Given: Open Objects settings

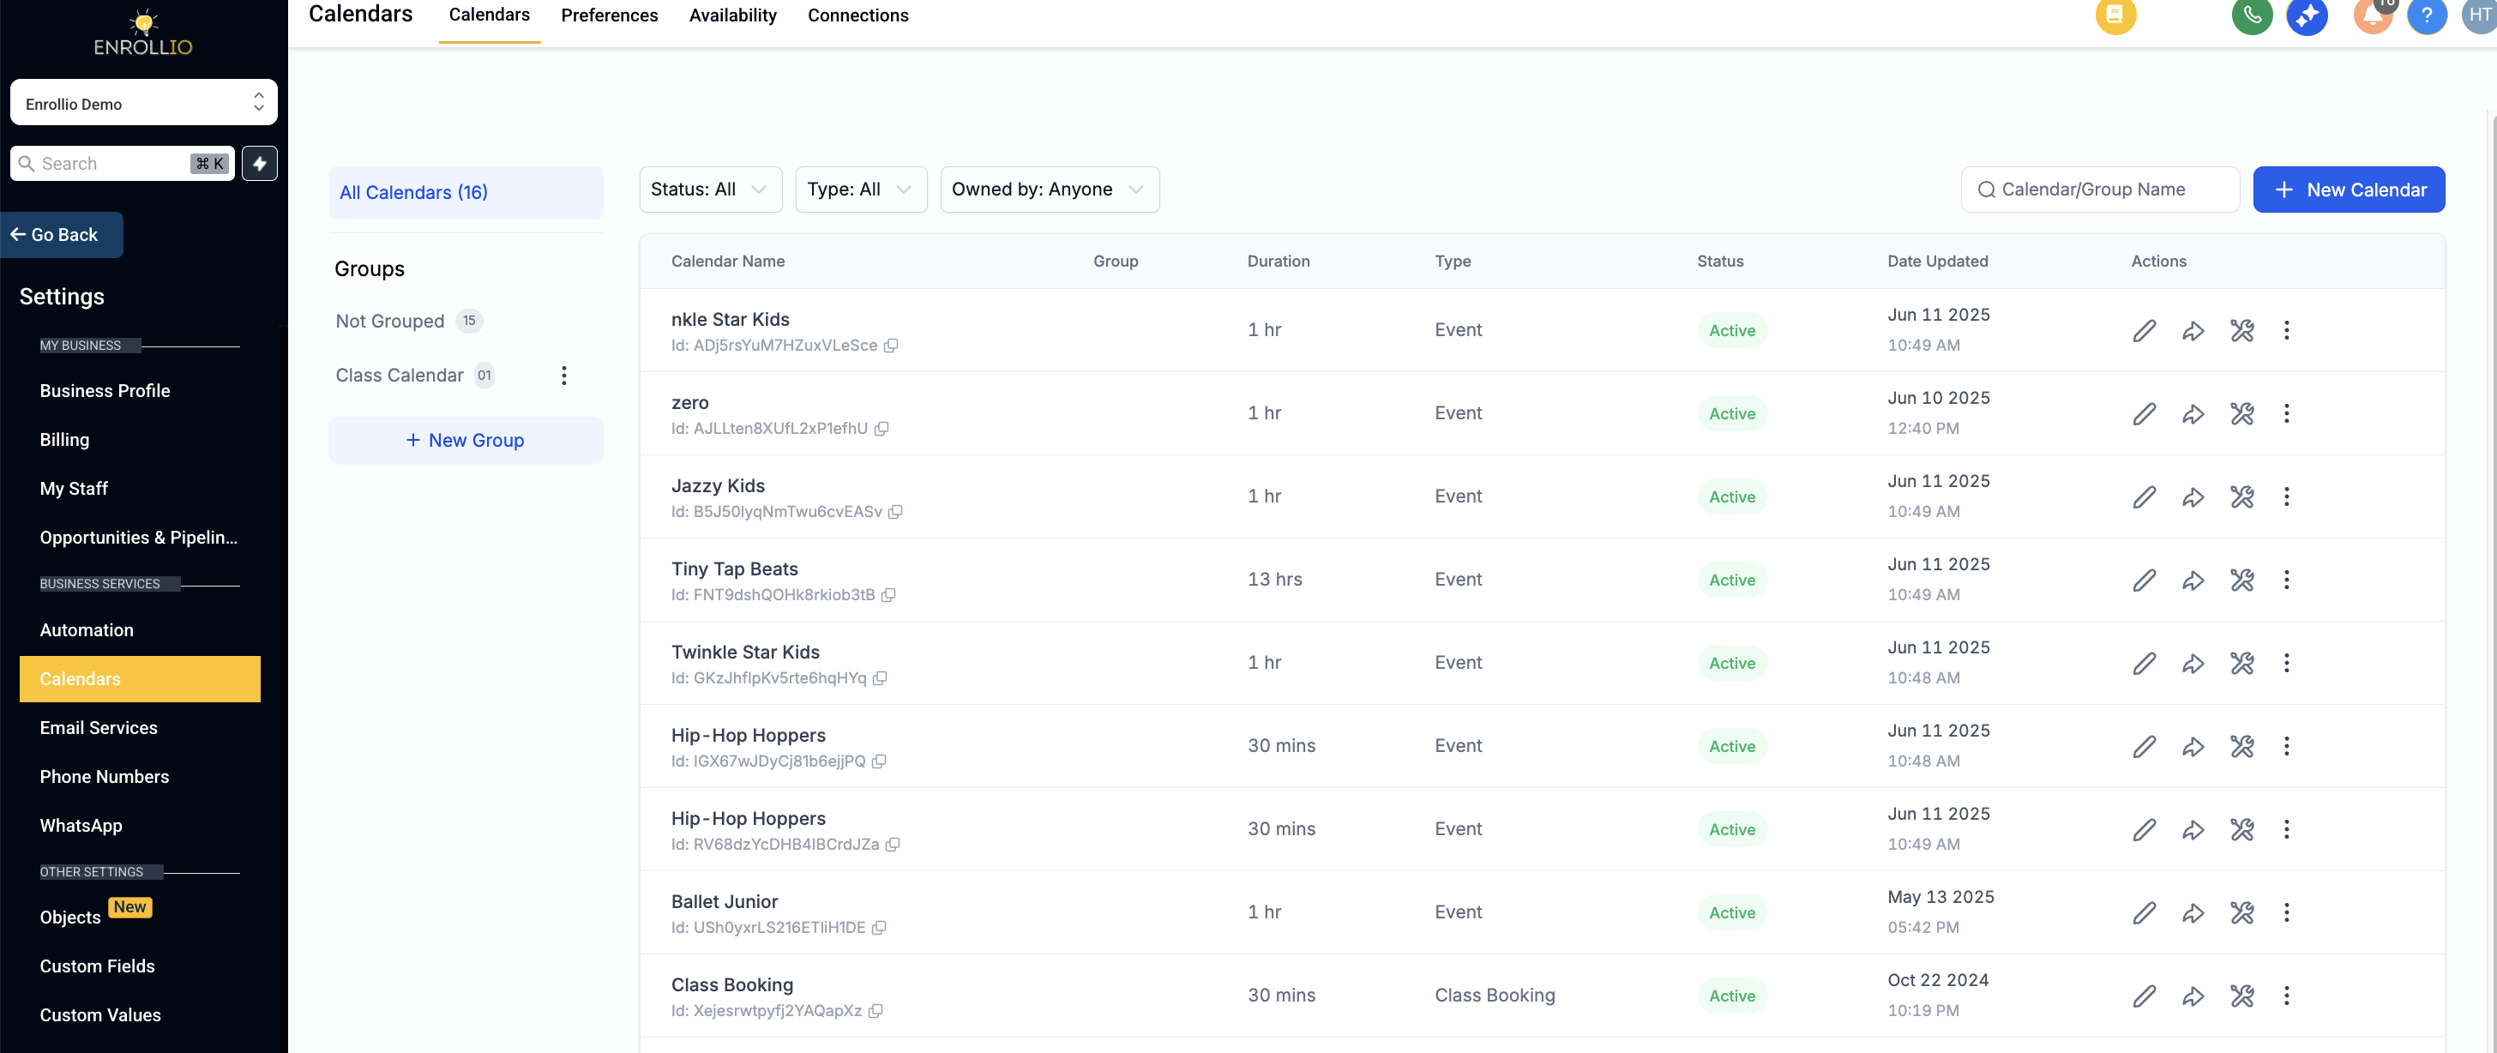Looking at the screenshot, I should (69, 918).
